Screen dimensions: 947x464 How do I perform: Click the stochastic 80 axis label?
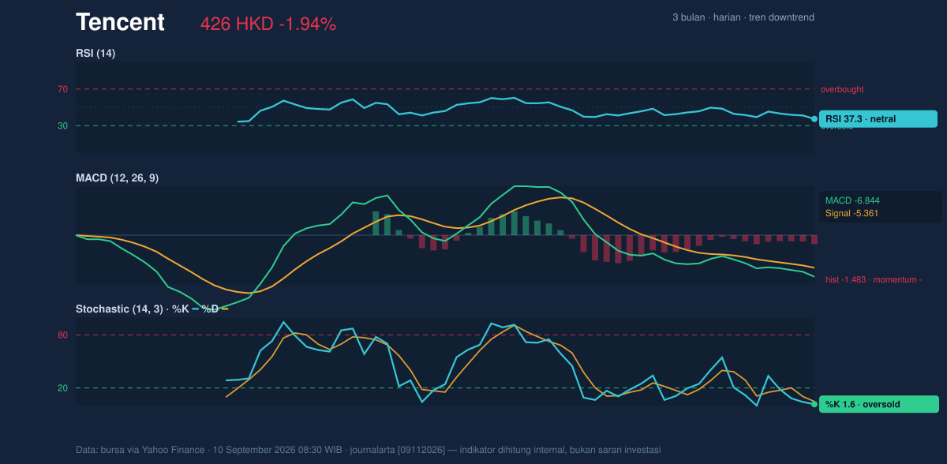(62, 335)
